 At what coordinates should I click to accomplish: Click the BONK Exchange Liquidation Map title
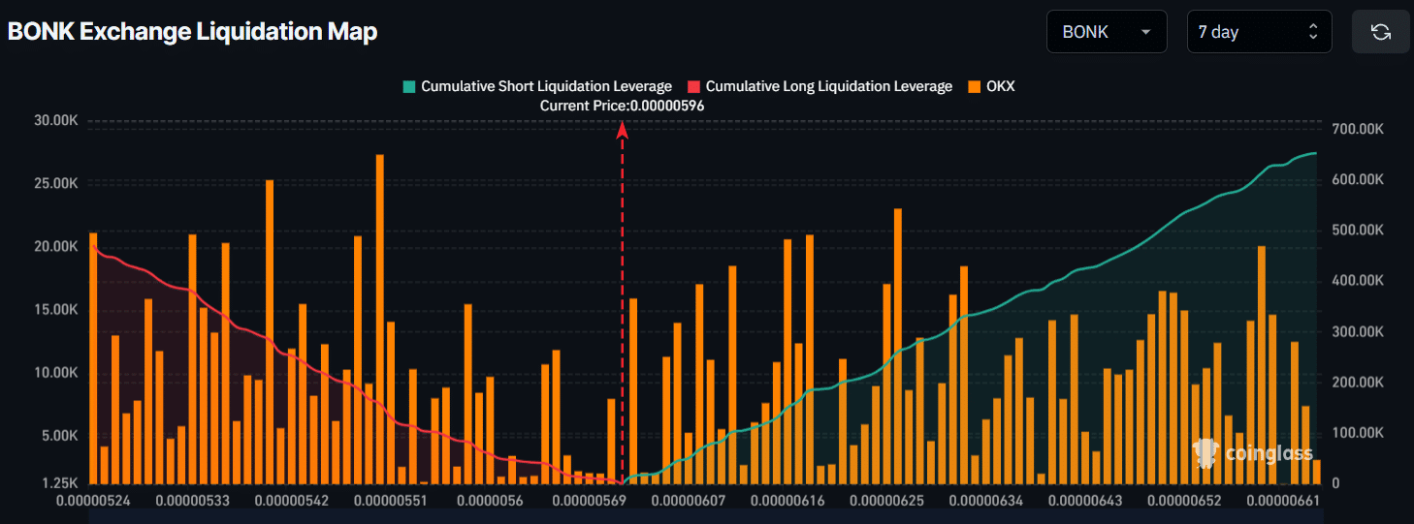click(192, 31)
